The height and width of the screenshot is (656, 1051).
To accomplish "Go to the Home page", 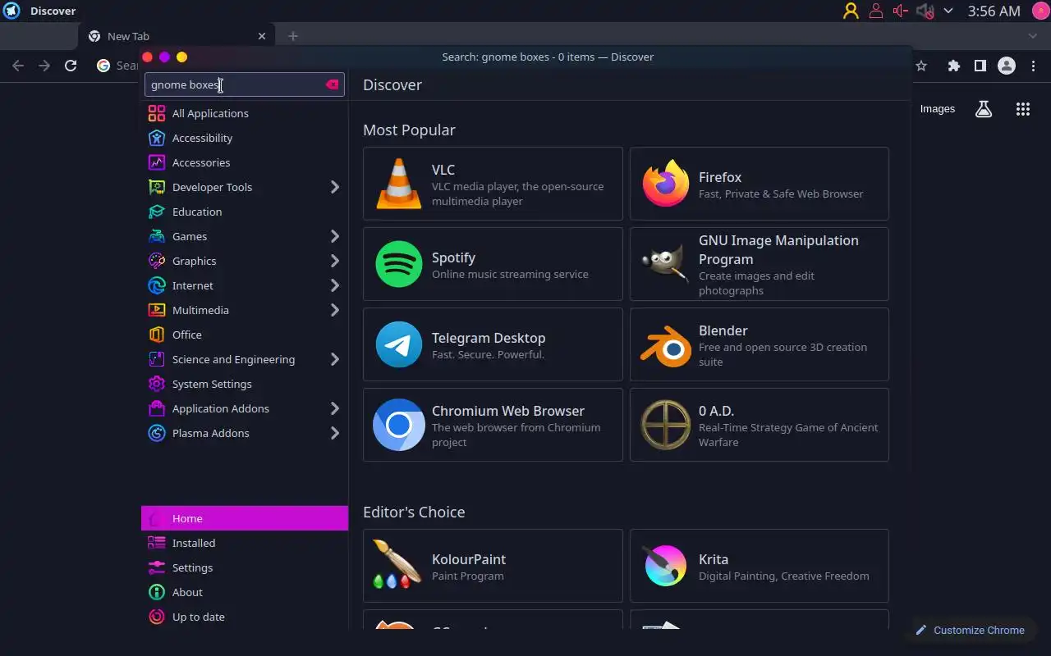I will [x=245, y=518].
